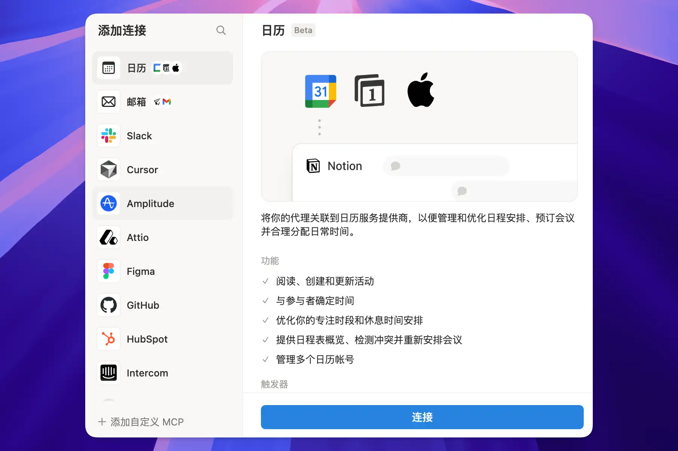678x451 pixels.
Task: Open the GitHub octocat icon
Action: click(x=109, y=305)
